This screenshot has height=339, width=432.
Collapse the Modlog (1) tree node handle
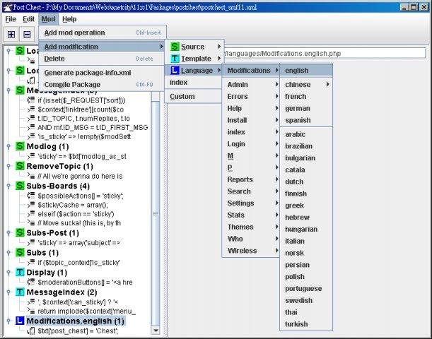(8, 146)
